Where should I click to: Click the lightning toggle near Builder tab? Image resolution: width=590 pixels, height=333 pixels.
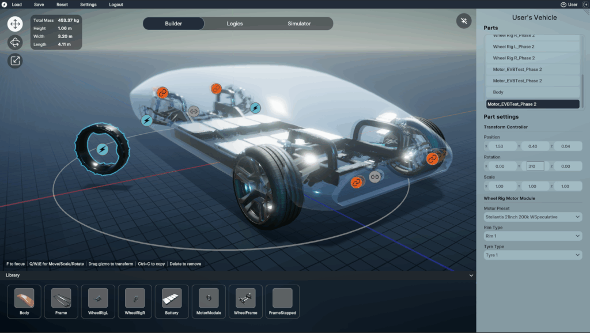point(464,21)
